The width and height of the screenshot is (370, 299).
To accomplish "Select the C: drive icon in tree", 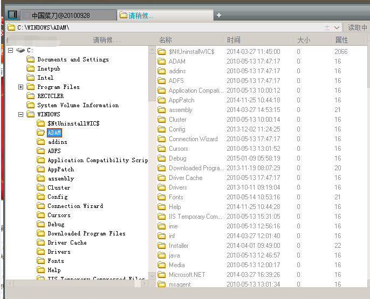I will point(20,50).
